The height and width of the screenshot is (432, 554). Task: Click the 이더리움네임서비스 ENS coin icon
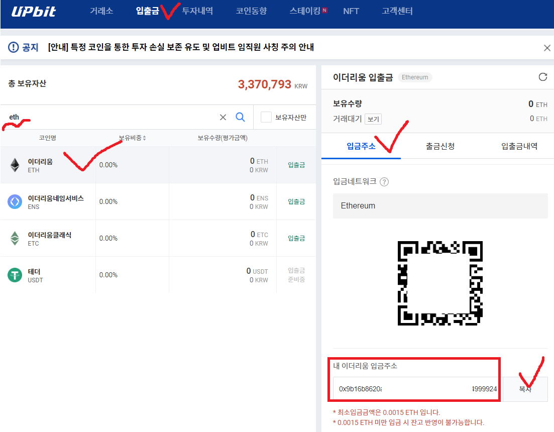pos(15,202)
